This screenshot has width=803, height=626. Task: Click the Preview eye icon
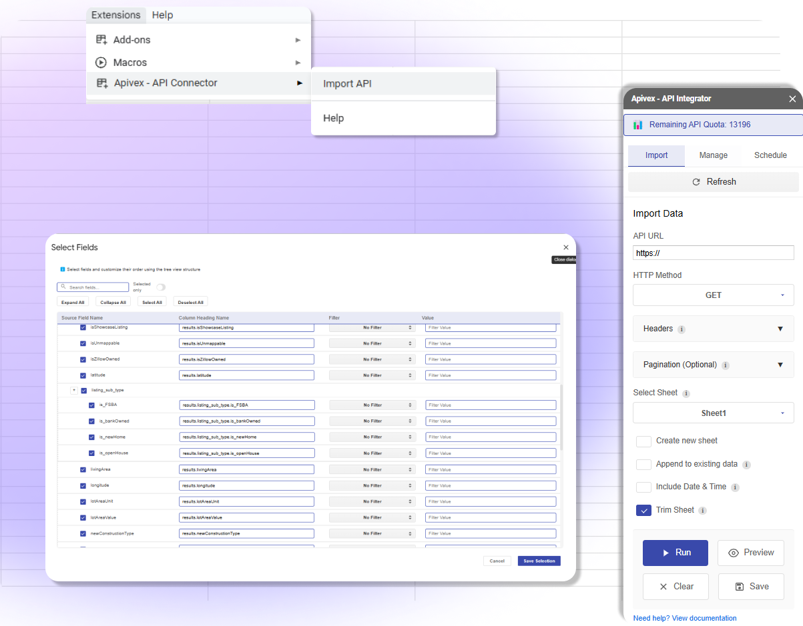click(x=734, y=553)
